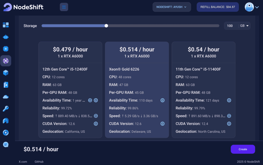263x165 pixels.
Task: Select the $0.54 / hour GPU card
Action: (203, 90)
